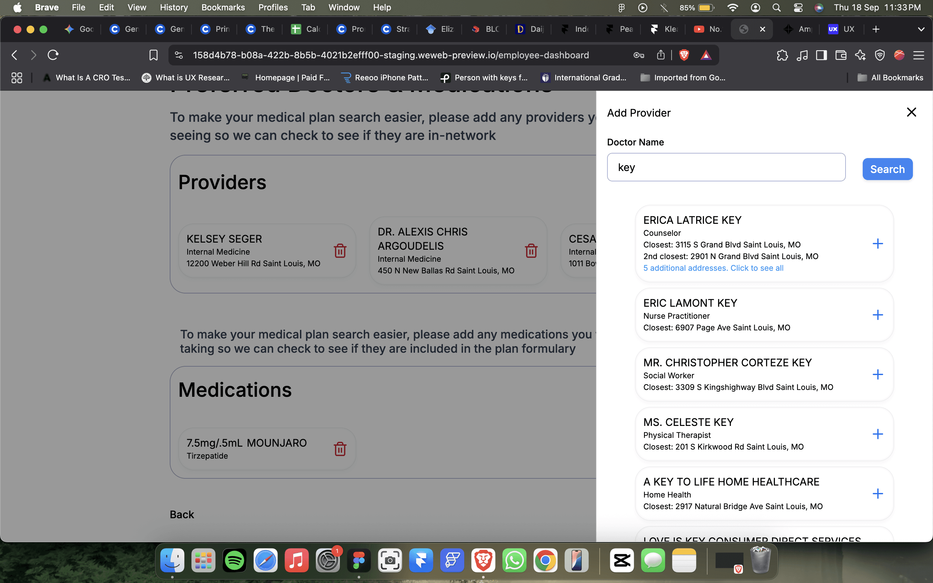Add Erica Latrice Key with plus icon
Viewport: 933px width, 583px height.
point(878,244)
